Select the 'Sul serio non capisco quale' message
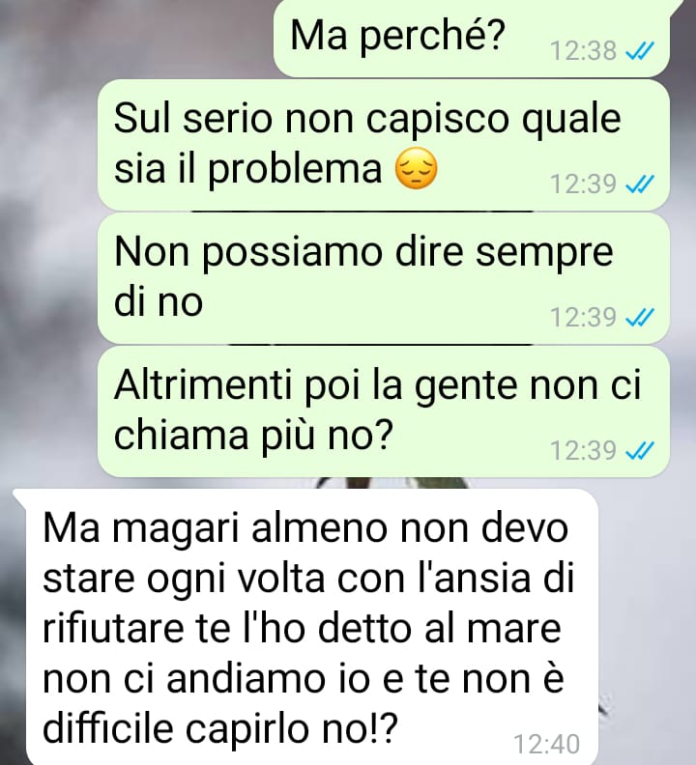Screen dimensions: 696x765 coord(384,145)
